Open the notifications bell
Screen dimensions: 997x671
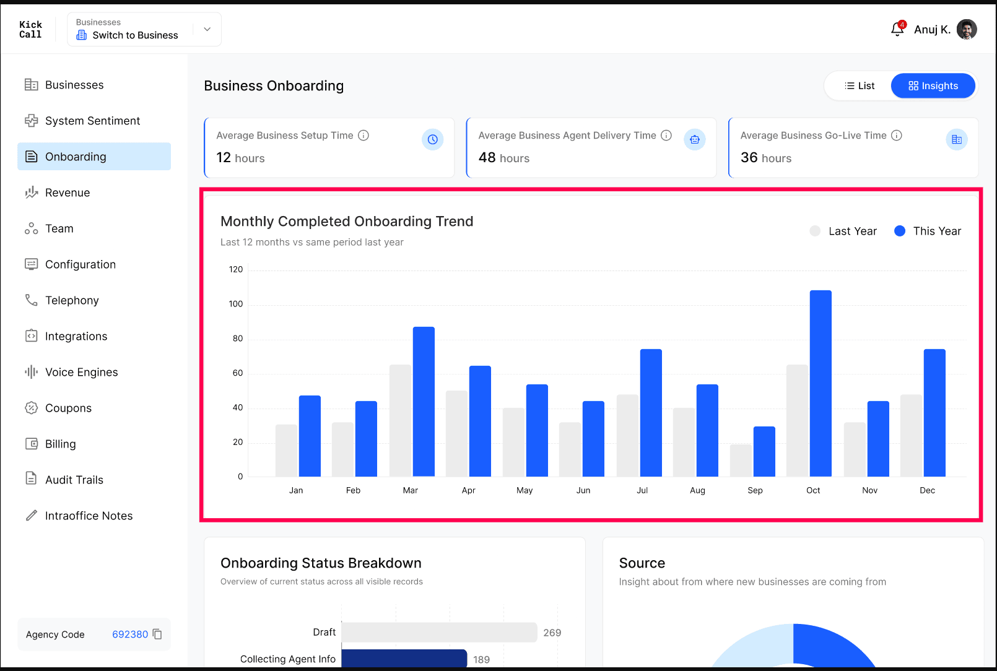[897, 29]
